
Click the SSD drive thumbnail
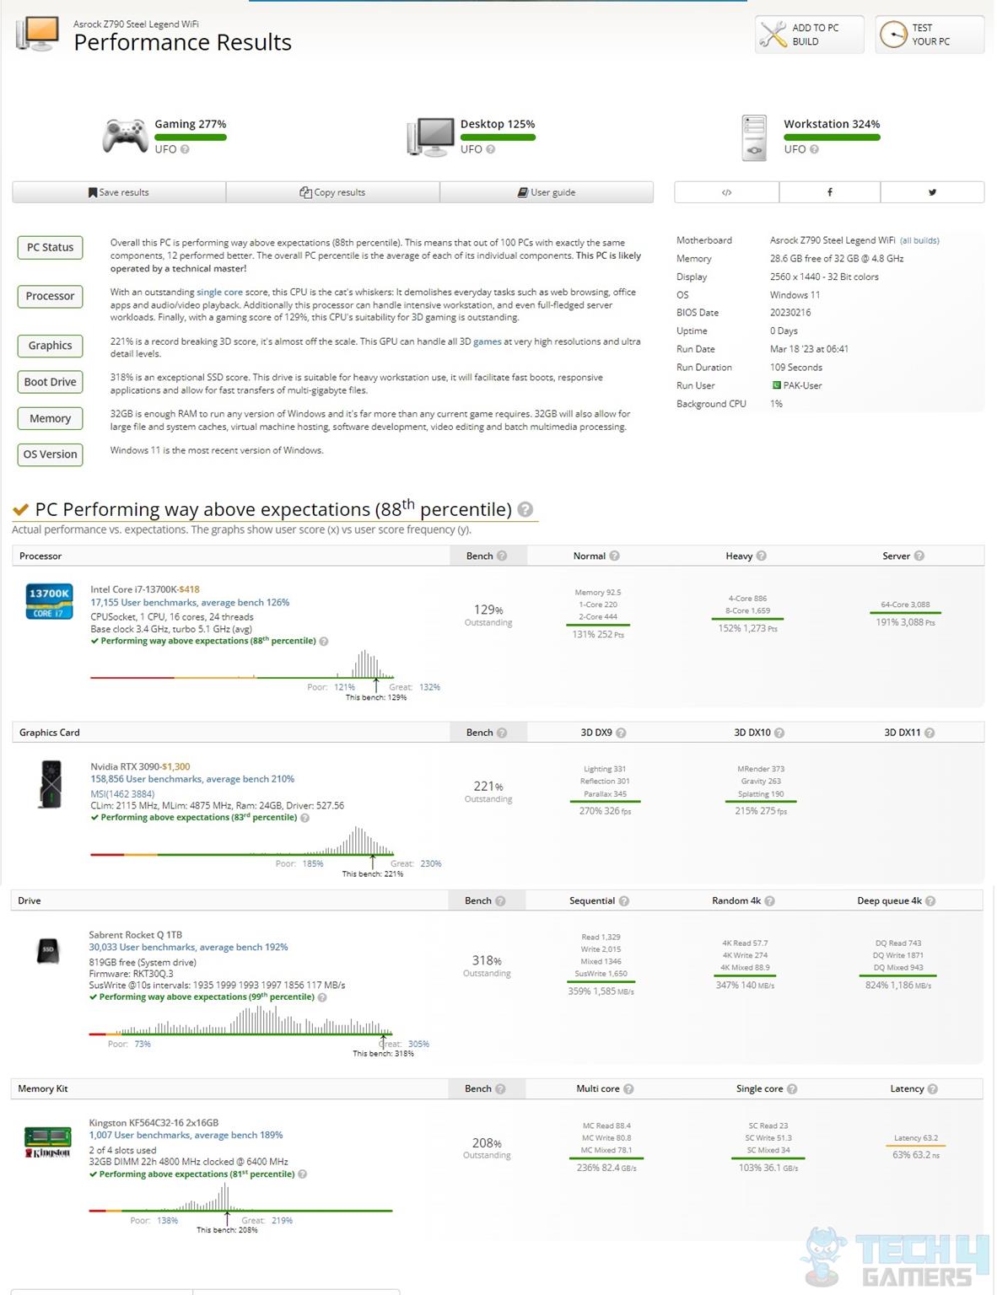(48, 951)
